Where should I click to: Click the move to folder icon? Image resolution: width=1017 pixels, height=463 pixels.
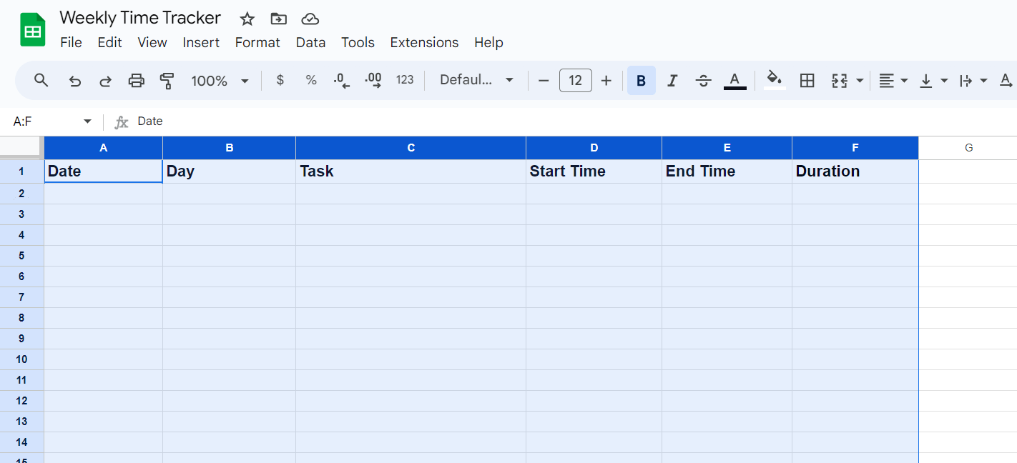(278, 19)
